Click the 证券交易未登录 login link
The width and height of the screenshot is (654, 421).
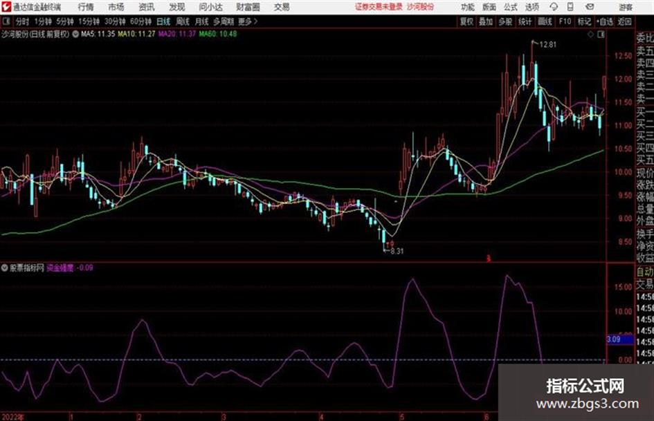(x=379, y=7)
